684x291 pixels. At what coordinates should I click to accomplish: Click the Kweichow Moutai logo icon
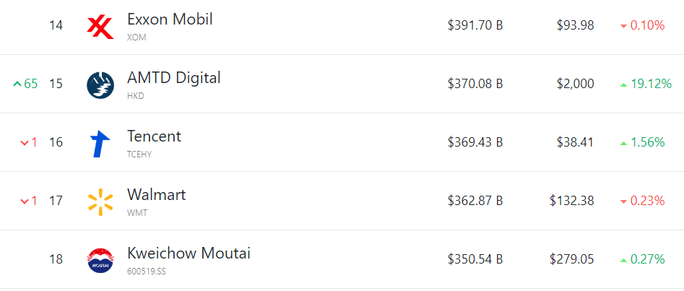[x=100, y=261]
